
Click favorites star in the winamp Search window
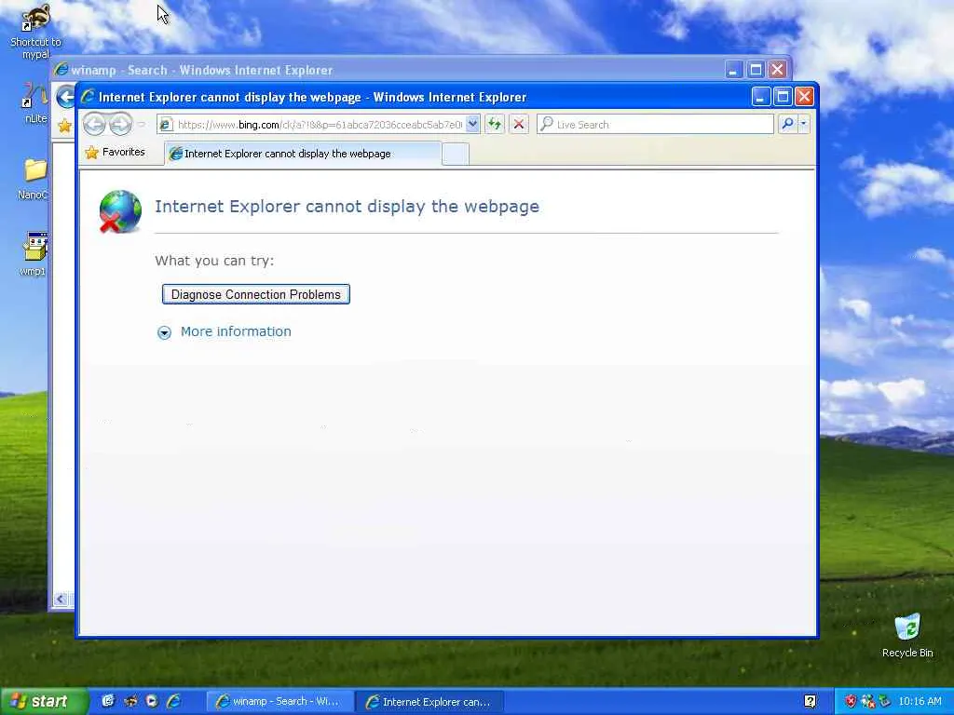tap(64, 126)
